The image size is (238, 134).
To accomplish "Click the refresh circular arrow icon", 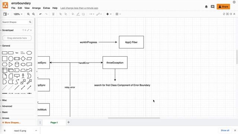I will pyautogui.click(x=224, y=14).
